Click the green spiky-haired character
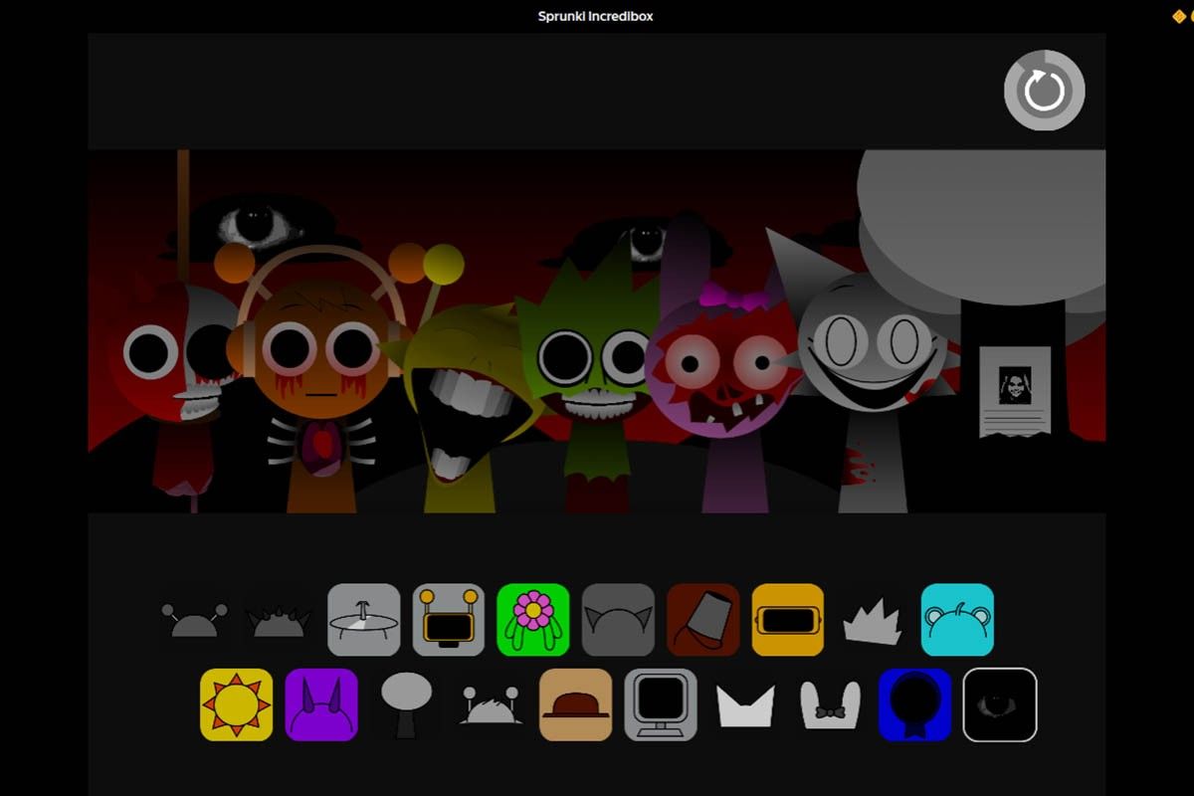The width and height of the screenshot is (1194, 796). (595, 383)
